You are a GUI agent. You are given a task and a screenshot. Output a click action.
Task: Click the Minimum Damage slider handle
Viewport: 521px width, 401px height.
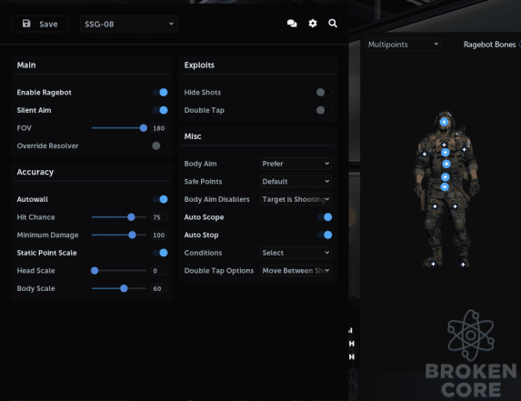[132, 236]
